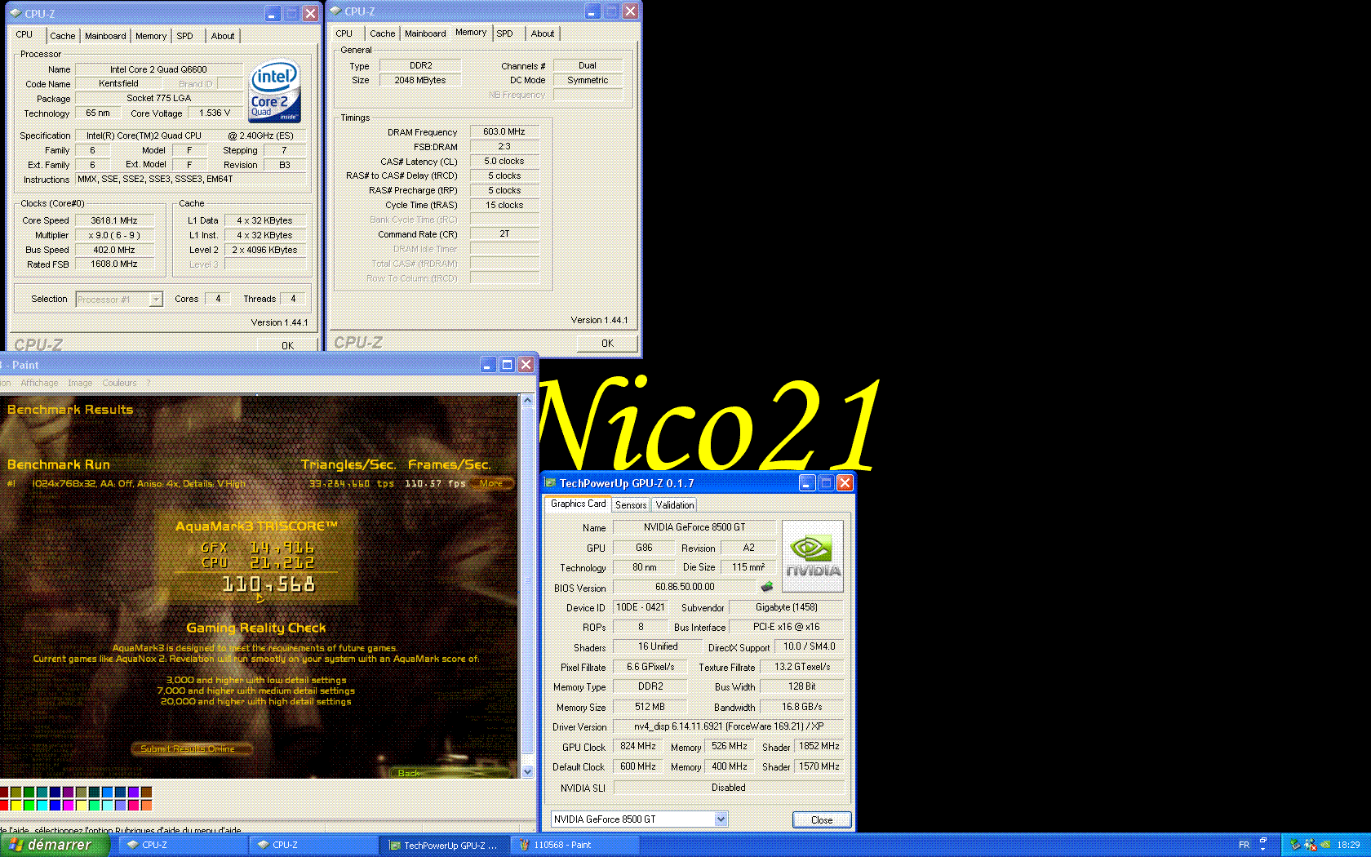Viewport: 1371px width, 857px height.
Task: Open SPD tab in CPU-Z processor window
Action: 185,36
